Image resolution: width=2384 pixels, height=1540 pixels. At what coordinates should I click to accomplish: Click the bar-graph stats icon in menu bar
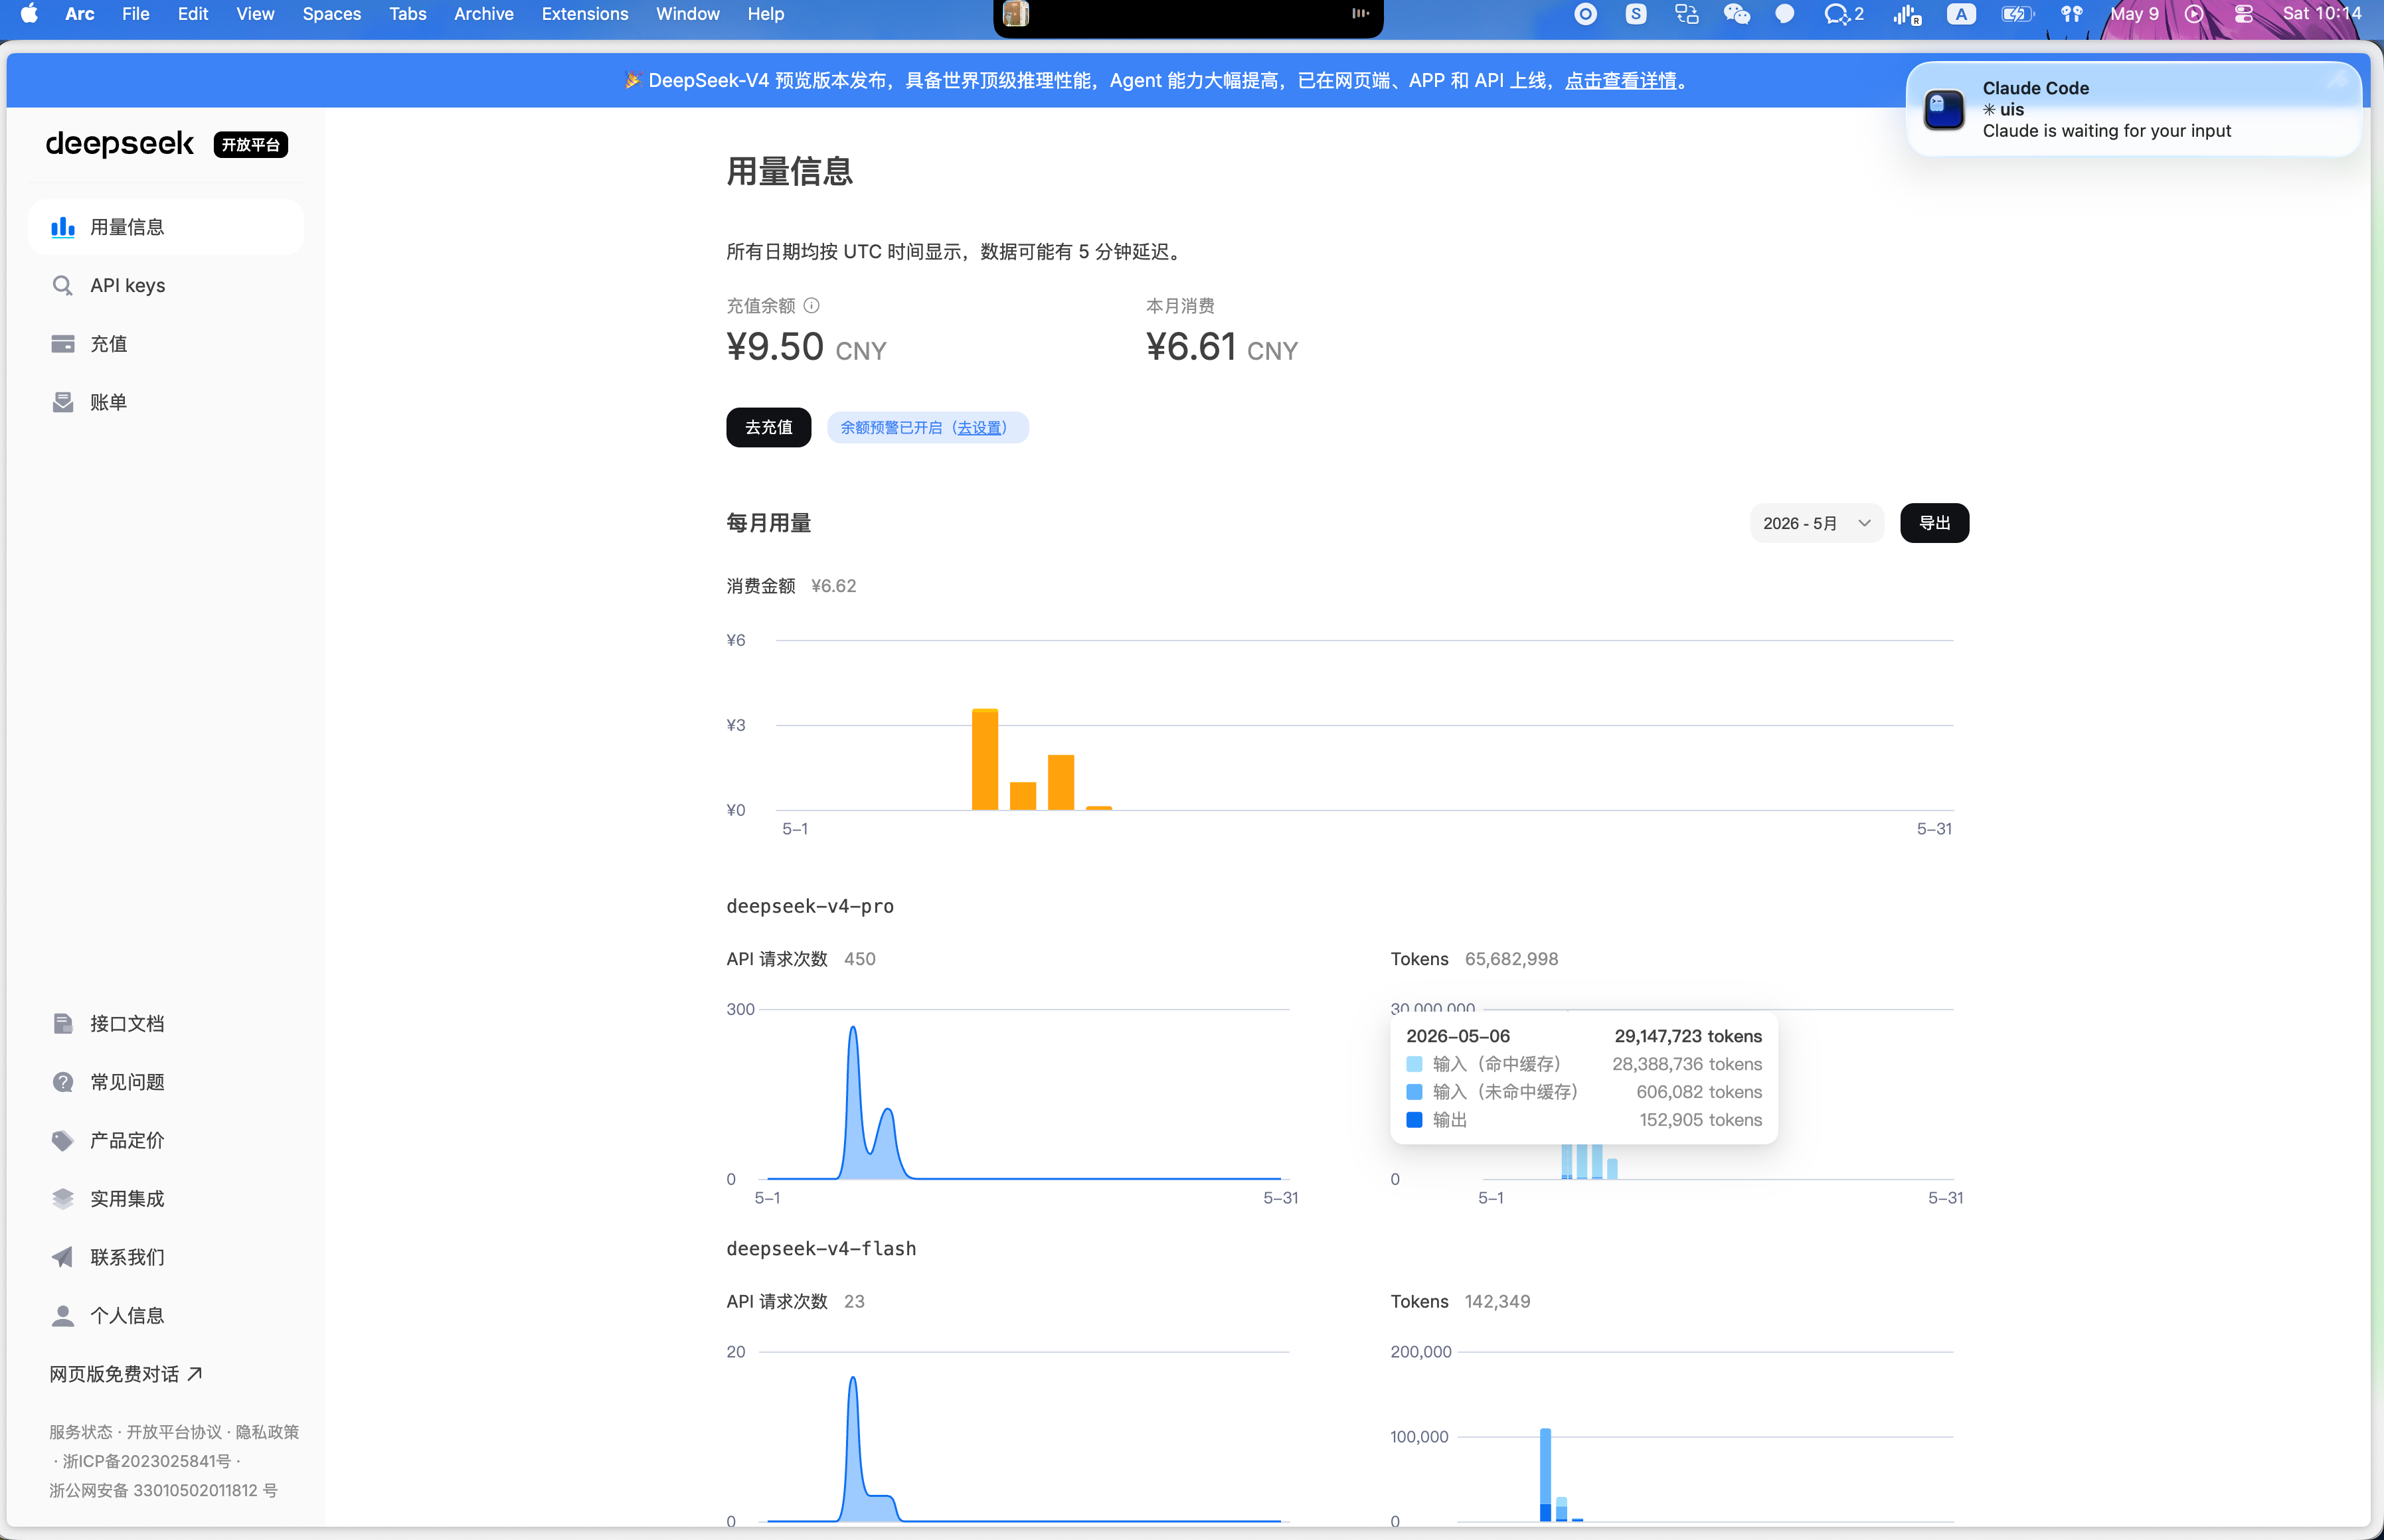pyautogui.click(x=1908, y=14)
